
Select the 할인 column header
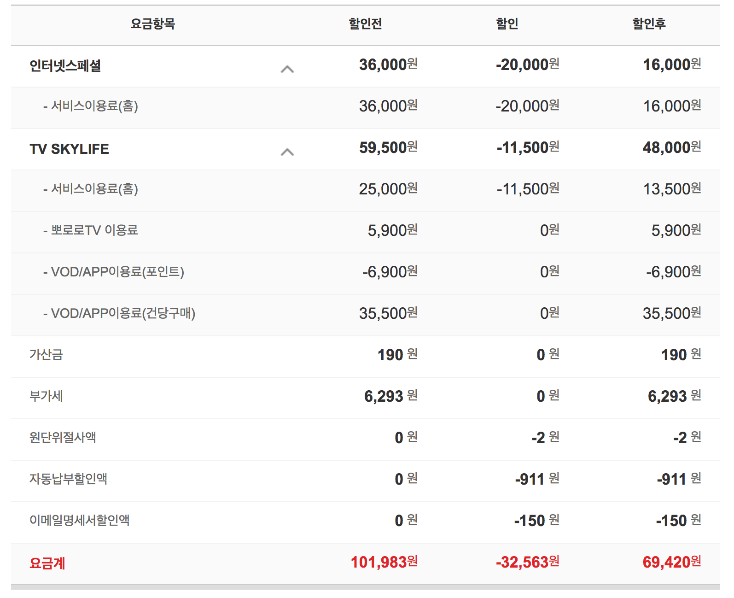pyautogui.click(x=507, y=24)
